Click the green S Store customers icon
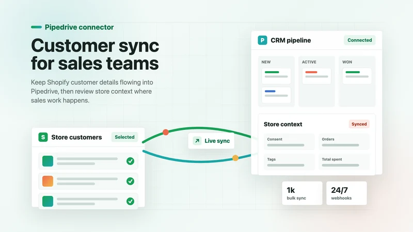The height and width of the screenshot is (232, 413). tap(43, 137)
